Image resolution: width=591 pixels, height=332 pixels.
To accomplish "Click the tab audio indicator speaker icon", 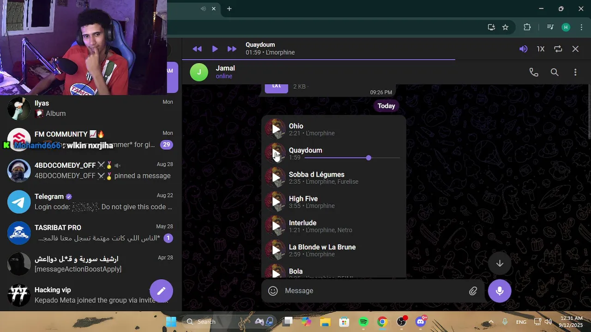I will (203, 9).
